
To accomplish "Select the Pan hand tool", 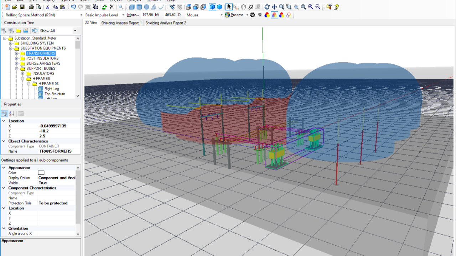I will [243, 7].
